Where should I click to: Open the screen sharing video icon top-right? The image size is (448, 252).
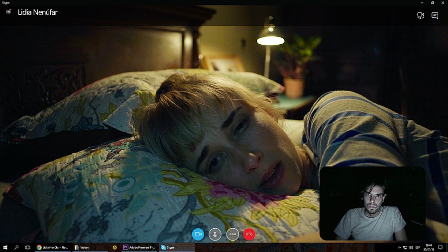pos(420,16)
